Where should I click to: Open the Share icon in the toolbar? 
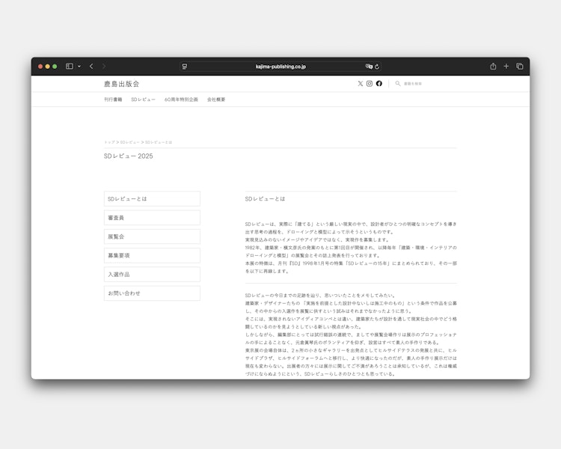point(493,67)
